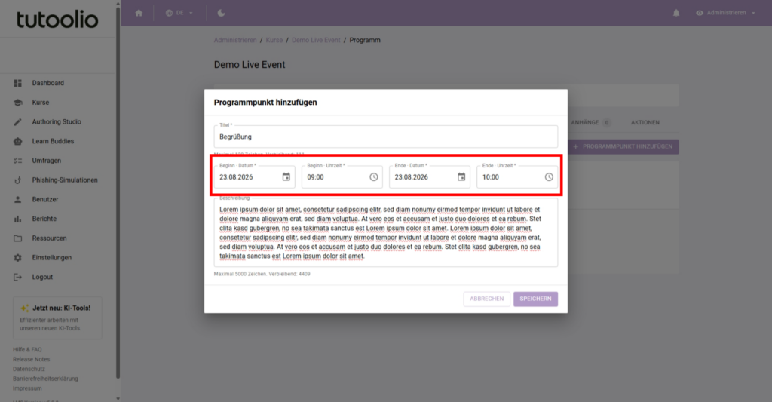
Task: Click the sidebar vertical scrollbar
Action: [118, 192]
